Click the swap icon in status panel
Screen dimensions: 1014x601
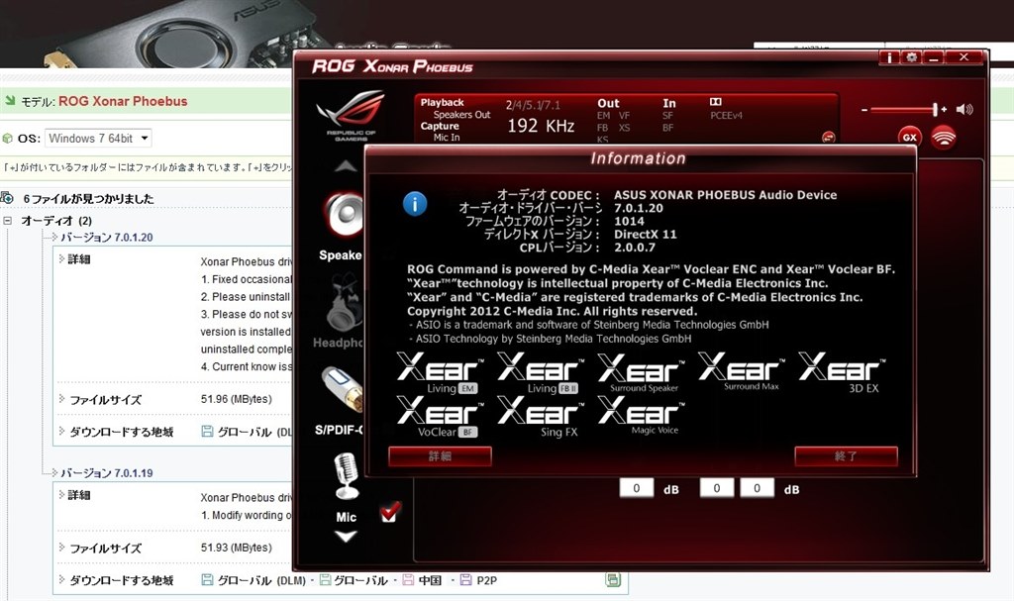[x=829, y=138]
